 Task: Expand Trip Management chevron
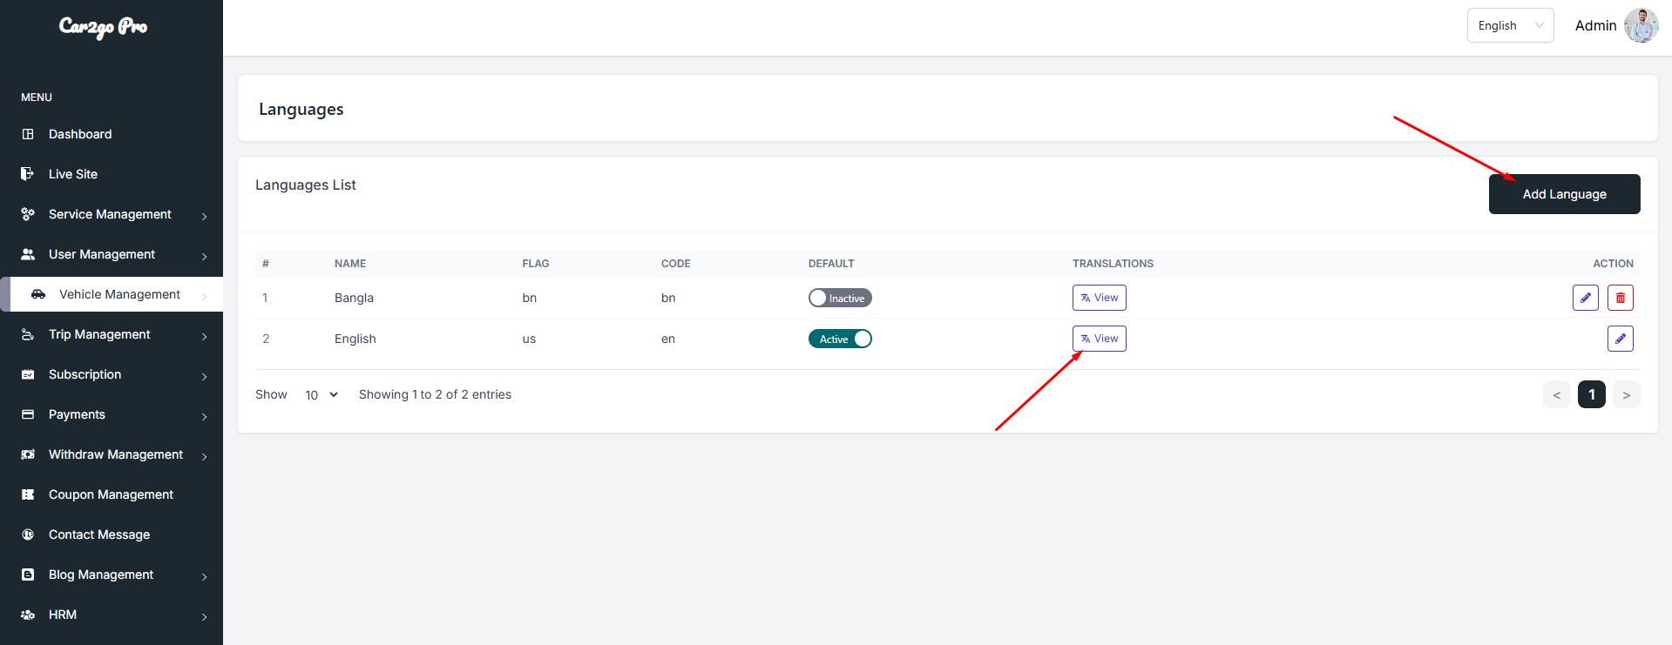[205, 336]
